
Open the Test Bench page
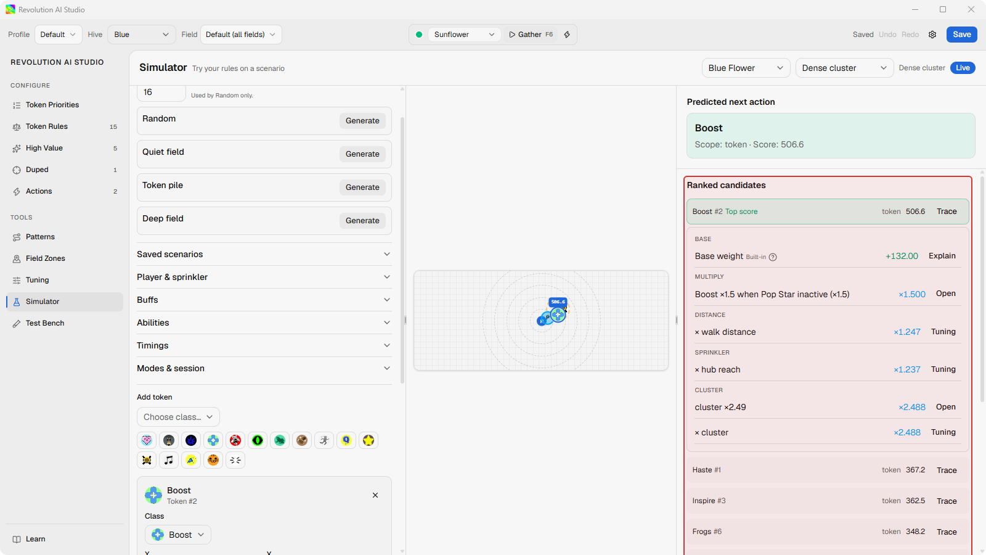click(x=65, y=323)
